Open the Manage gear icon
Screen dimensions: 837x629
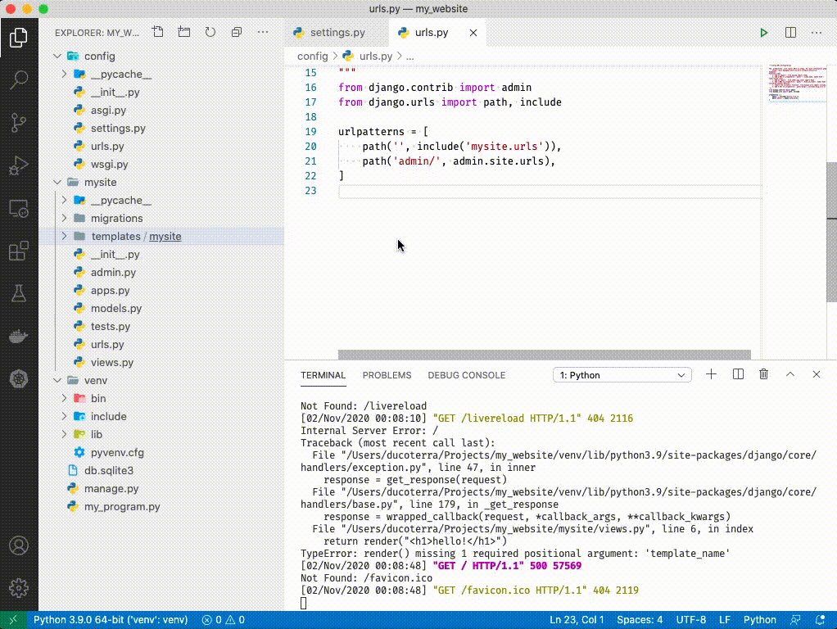coord(18,587)
